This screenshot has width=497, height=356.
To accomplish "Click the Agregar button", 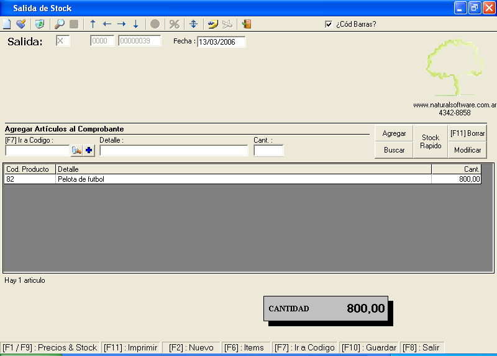I will tap(394, 133).
